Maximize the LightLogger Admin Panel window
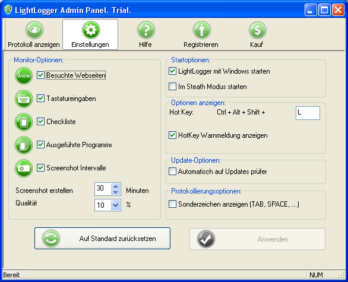 click(x=324, y=10)
